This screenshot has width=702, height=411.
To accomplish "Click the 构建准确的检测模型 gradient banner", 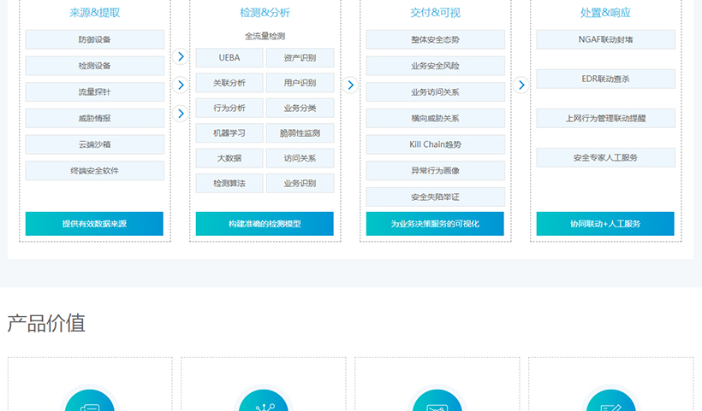I will point(265,224).
